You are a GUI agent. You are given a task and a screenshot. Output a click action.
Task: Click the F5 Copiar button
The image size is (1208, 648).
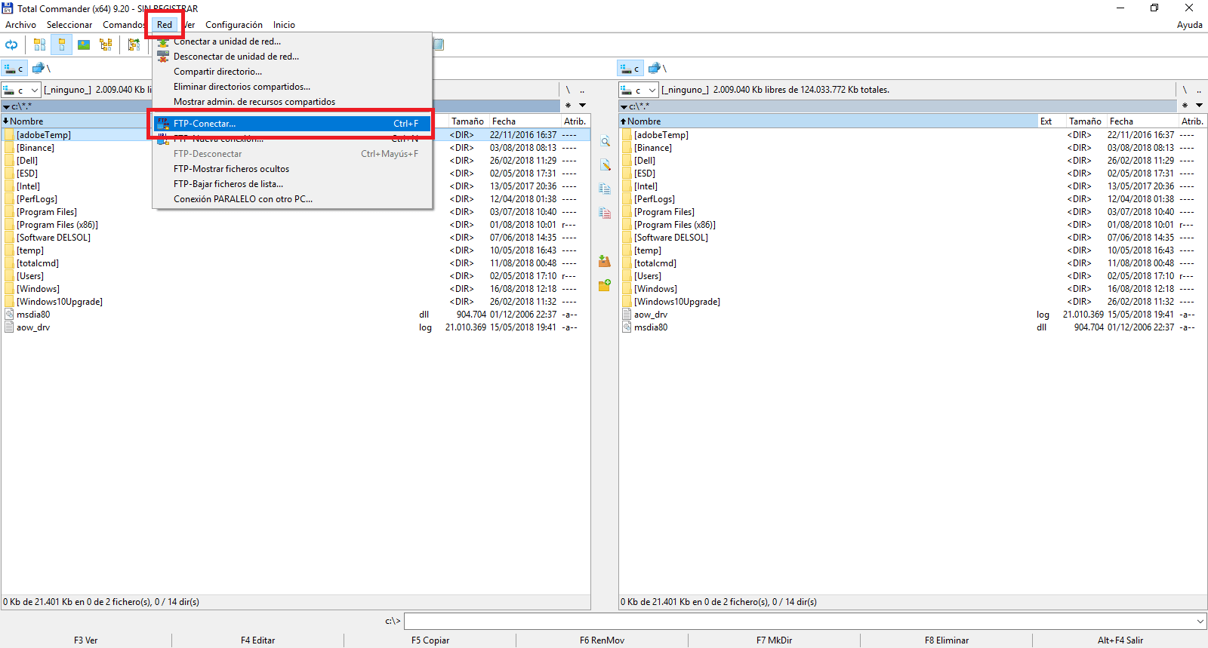pyautogui.click(x=430, y=640)
